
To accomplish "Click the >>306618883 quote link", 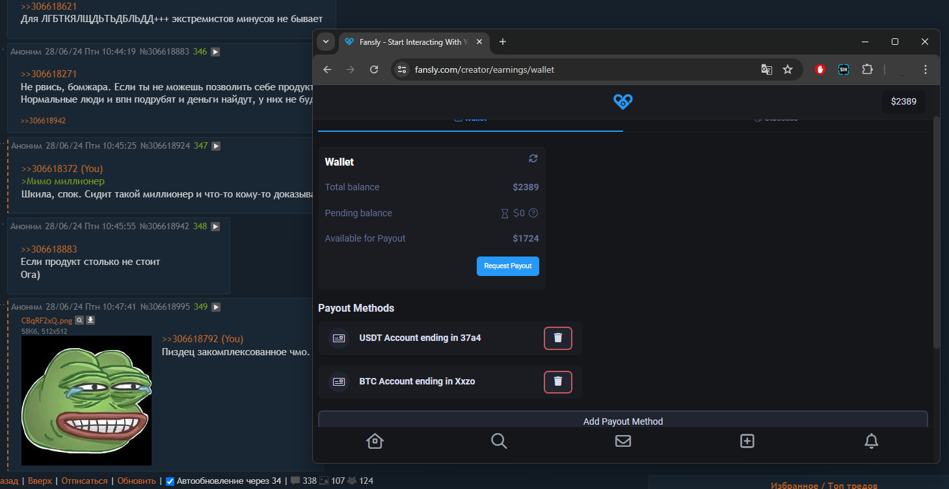I will 49,249.
